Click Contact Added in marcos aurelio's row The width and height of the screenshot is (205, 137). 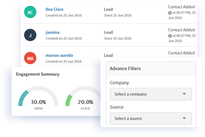pos(181,53)
